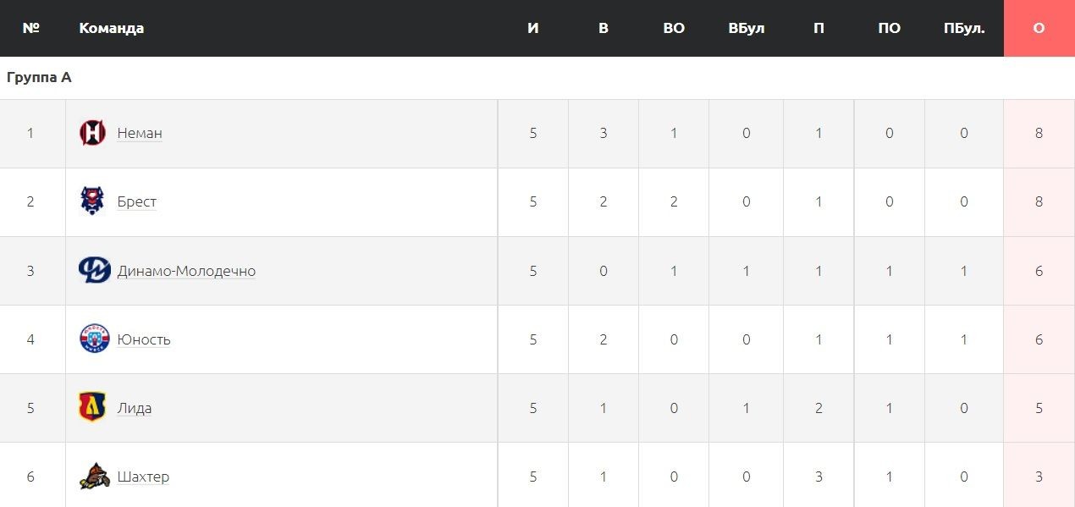Click the Брест team logo
Screen dimensions: 1075x507
click(93, 201)
